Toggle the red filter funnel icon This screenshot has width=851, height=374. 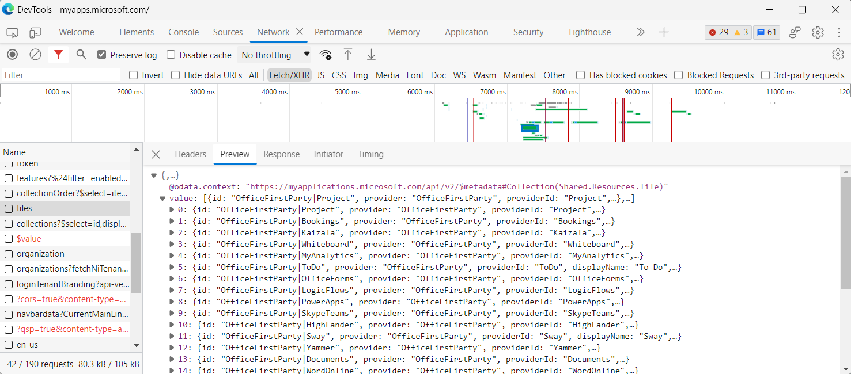click(x=58, y=55)
